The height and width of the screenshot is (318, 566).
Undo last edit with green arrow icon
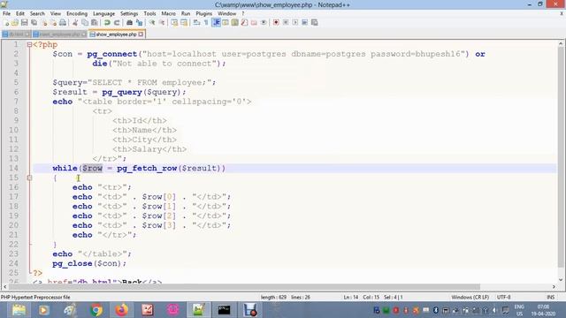tap(107, 23)
